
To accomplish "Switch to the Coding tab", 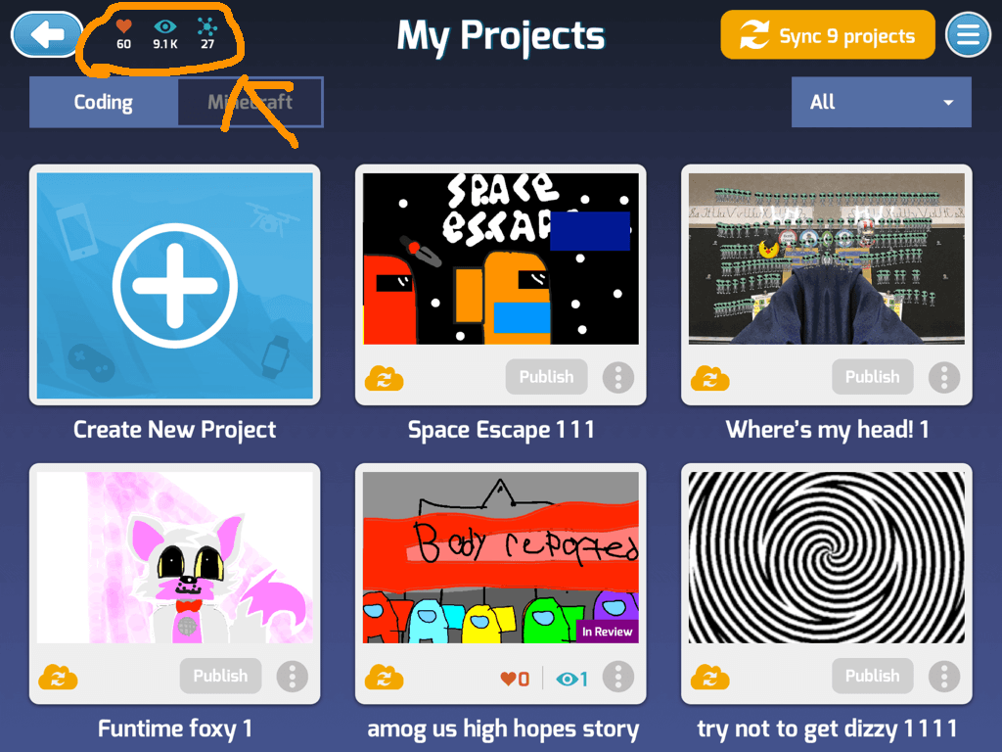I will coord(104,102).
